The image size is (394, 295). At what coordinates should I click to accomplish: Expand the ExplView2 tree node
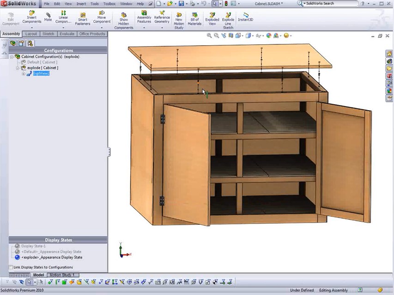tap(24, 73)
